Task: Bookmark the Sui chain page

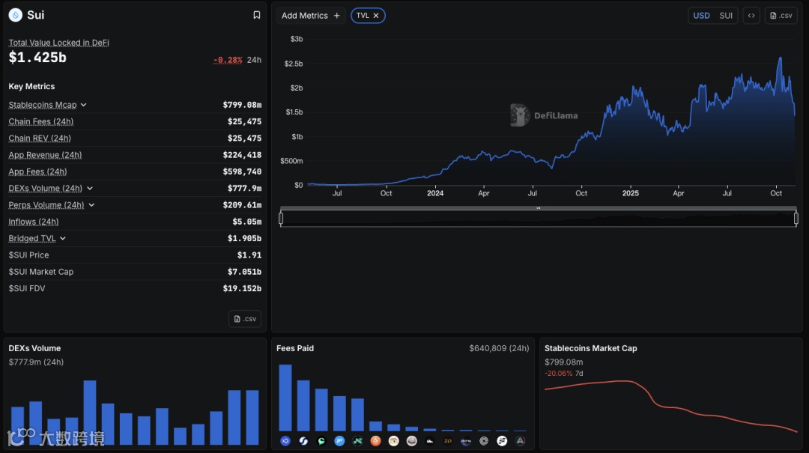Action: (256, 15)
